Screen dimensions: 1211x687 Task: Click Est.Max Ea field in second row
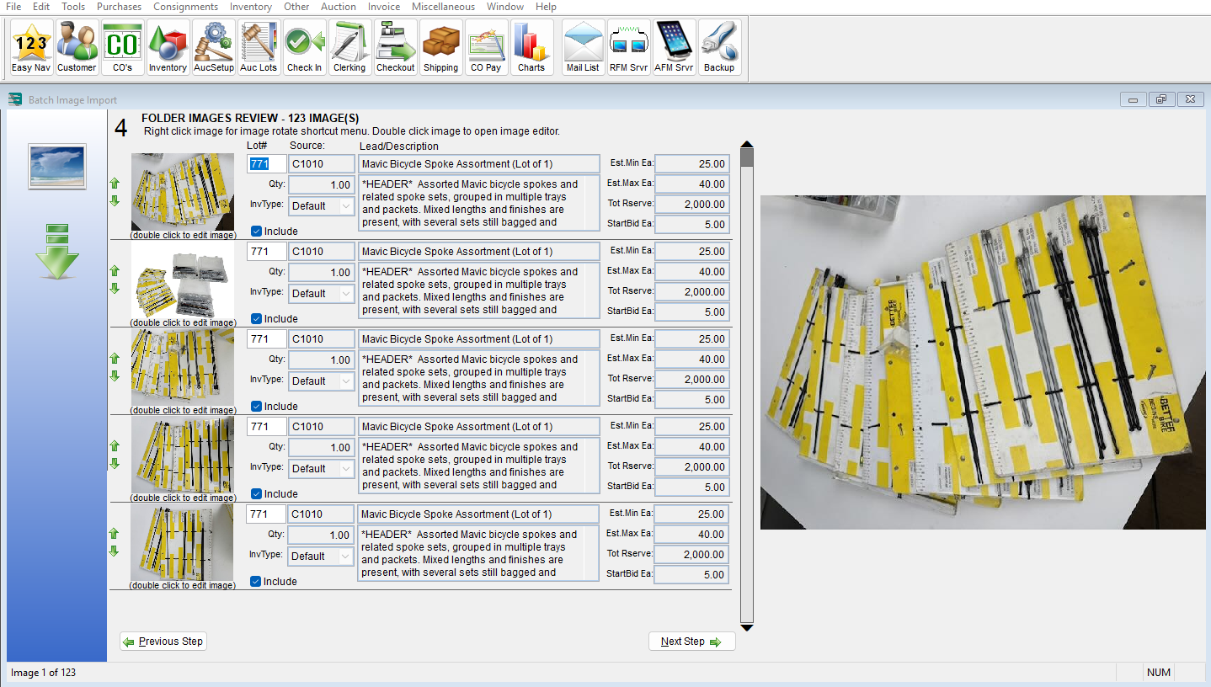(x=692, y=272)
